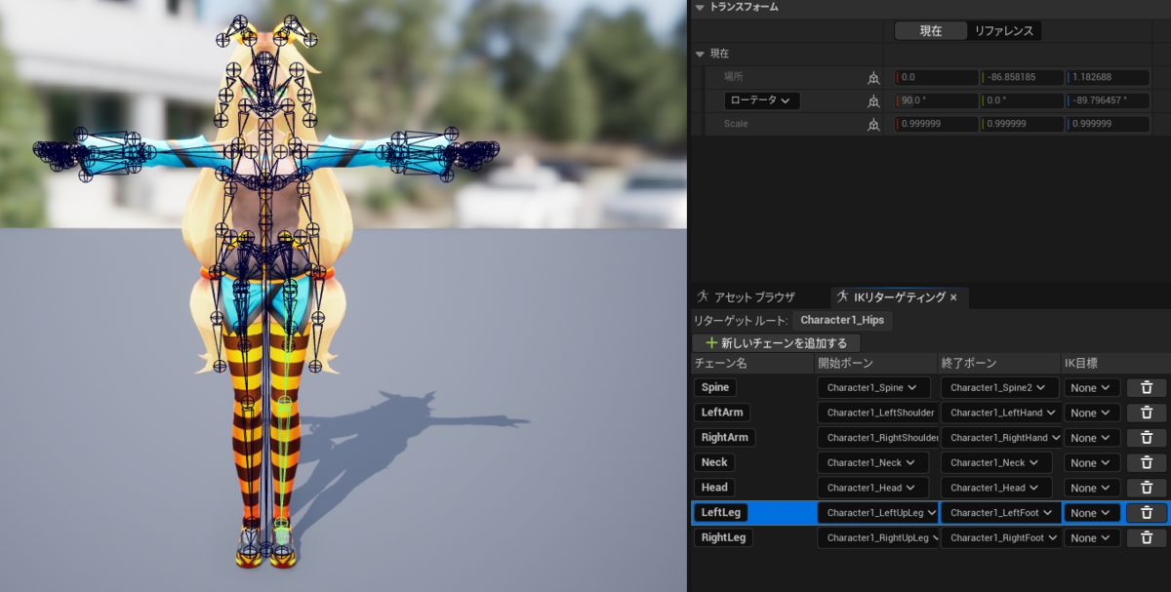Open LeftLeg start bone Character1_LeftUpLeg dropdown
This screenshot has height=592, width=1171.
tap(878, 512)
